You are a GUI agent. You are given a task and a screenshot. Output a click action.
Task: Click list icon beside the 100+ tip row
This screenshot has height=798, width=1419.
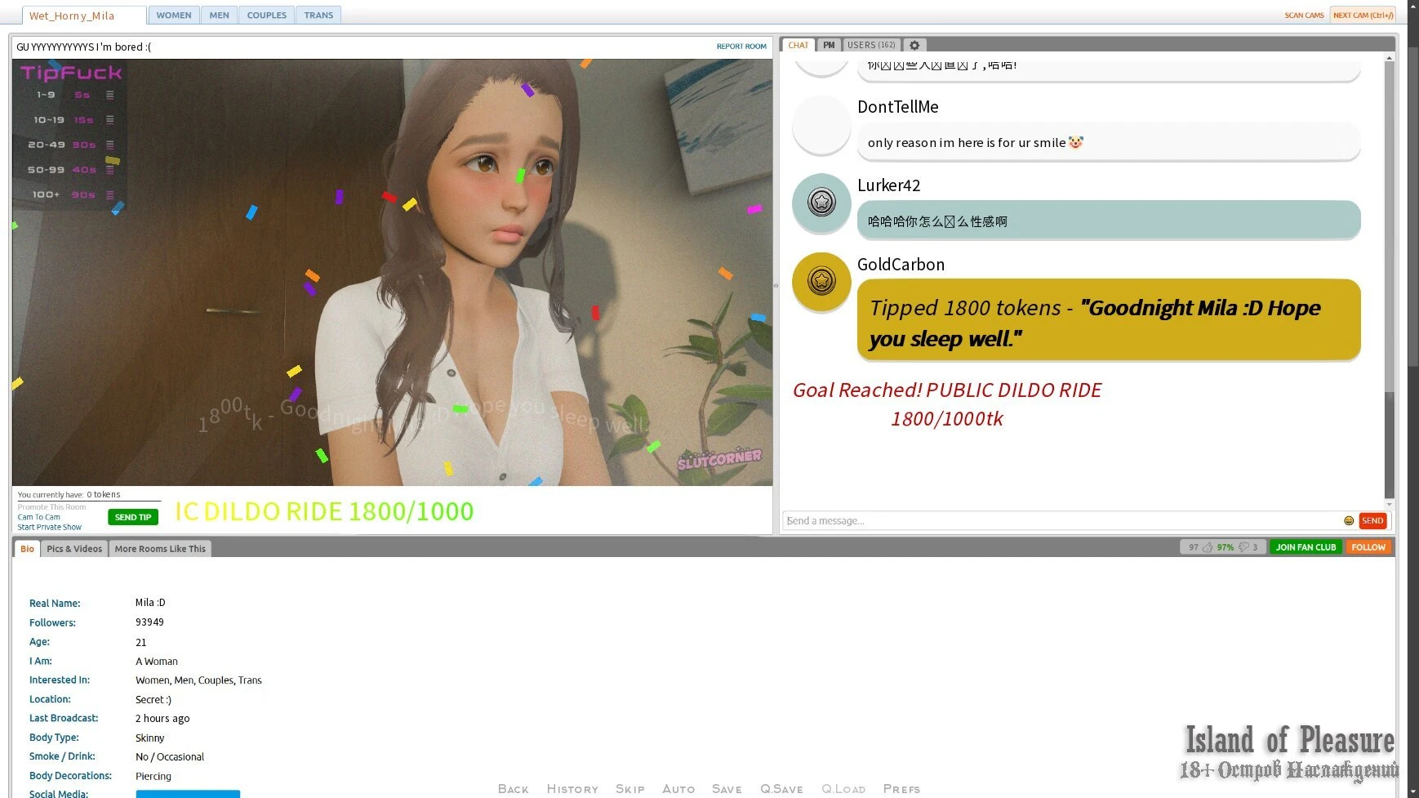(110, 195)
